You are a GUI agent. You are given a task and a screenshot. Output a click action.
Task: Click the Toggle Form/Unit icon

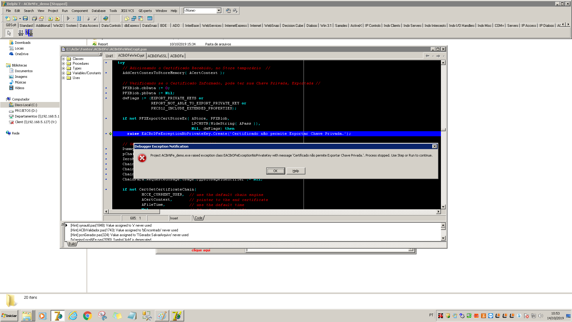pyautogui.click(x=141, y=18)
